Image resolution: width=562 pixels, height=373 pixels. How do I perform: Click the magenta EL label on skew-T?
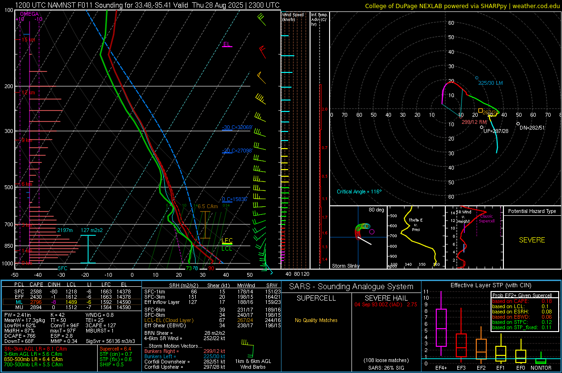(227, 44)
